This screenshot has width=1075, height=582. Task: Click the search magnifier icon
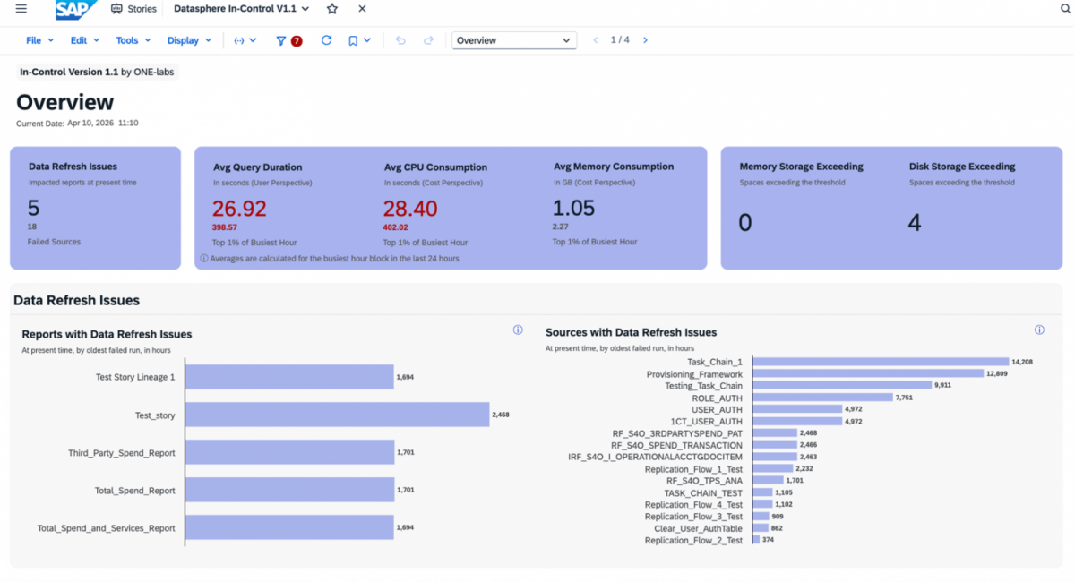click(x=1065, y=9)
